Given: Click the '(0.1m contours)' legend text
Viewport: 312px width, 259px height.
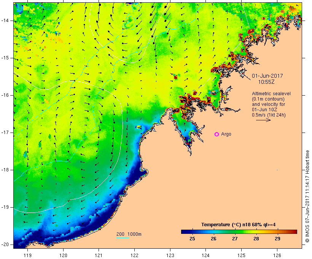Looking at the screenshot, I should [268, 99].
